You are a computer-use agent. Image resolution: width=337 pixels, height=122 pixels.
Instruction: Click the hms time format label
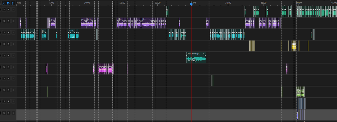[x=19, y=3]
